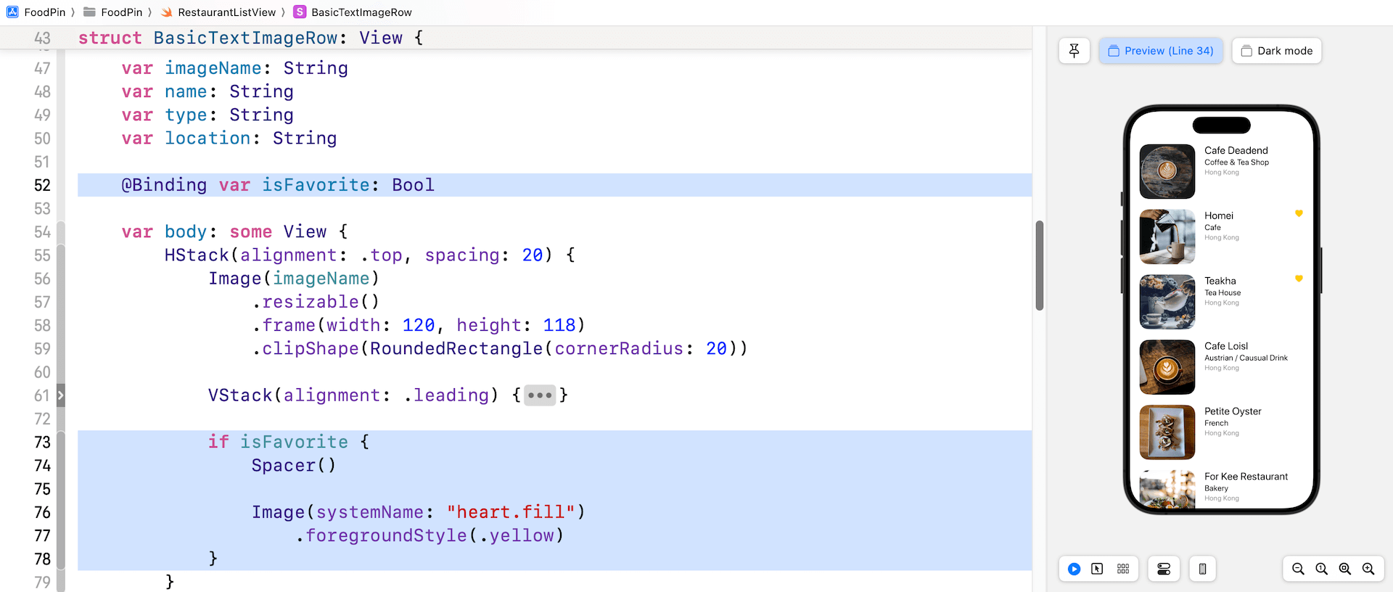Zoom in the preview canvas
The image size is (1393, 592).
click(x=1368, y=569)
